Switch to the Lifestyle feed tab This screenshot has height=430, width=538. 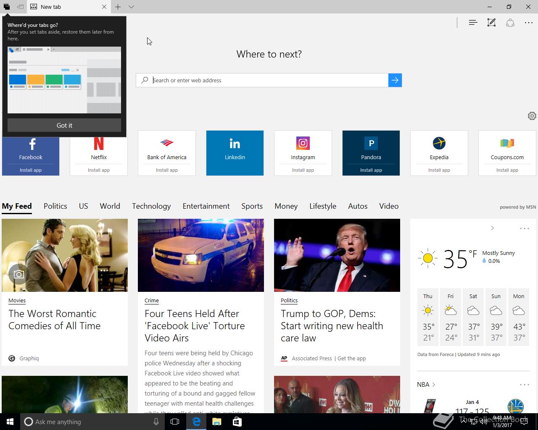coord(323,206)
